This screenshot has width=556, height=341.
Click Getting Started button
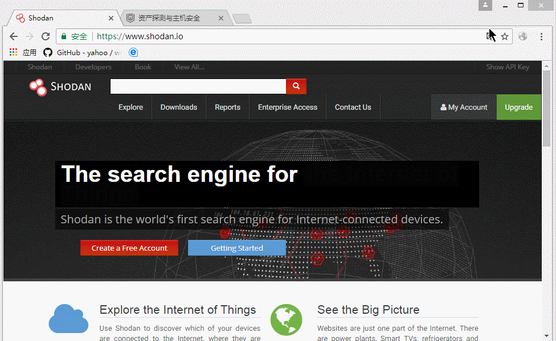pyautogui.click(x=237, y=248)
